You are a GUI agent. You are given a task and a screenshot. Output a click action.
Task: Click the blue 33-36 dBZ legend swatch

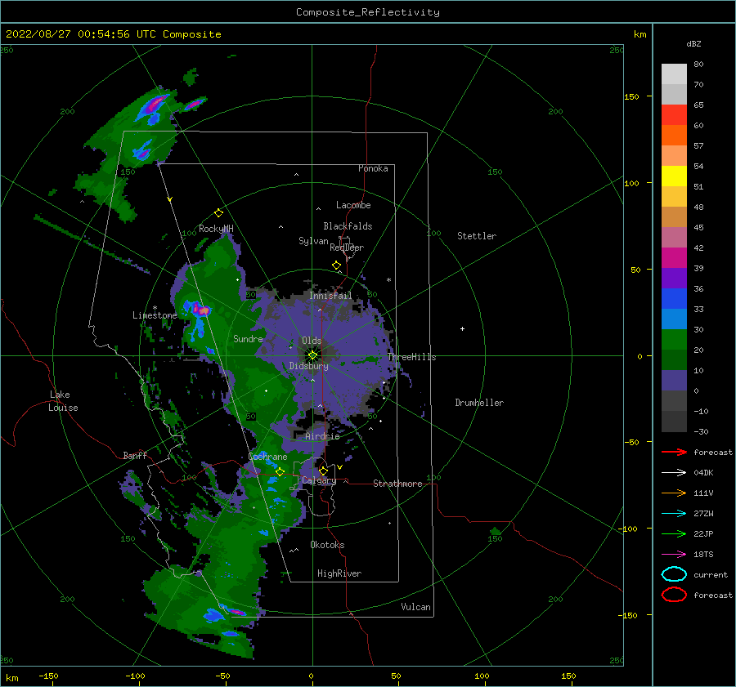[674, 299]
